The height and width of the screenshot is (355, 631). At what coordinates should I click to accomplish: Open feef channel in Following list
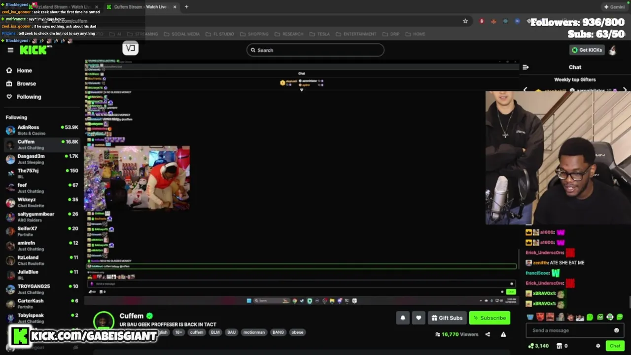[x=42, y=188]
